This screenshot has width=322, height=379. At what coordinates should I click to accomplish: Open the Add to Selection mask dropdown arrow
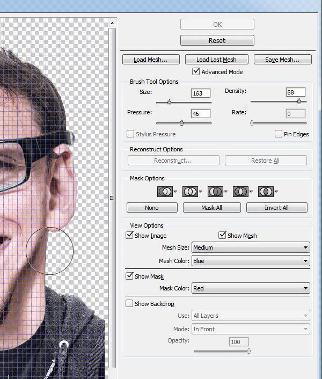[201, 192]
